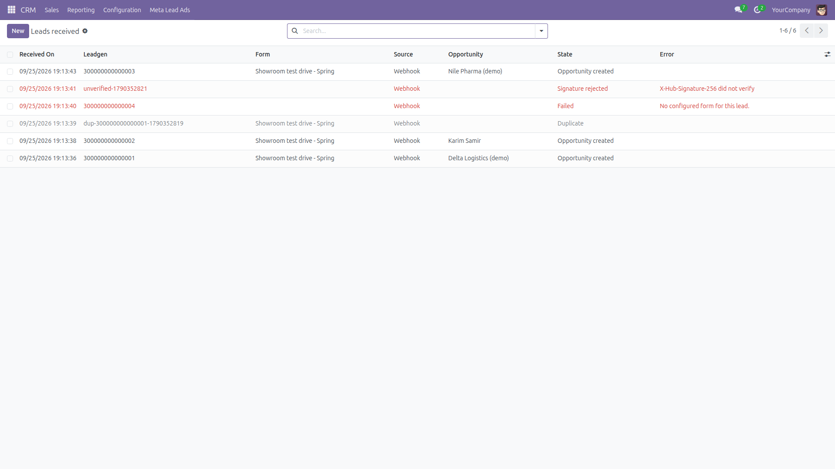Click the CRM app title
Image resolution: width=835 pixels, height=469 pixels.
click(x=28, y=10)
